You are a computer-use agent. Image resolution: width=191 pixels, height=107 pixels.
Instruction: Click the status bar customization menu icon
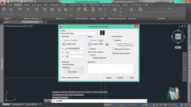click(x=189, y=105)
